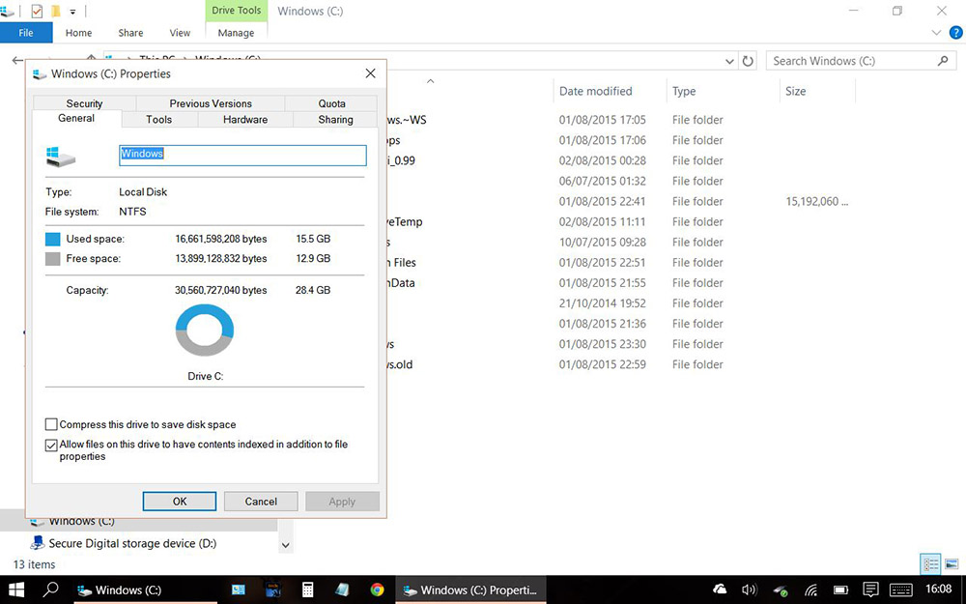
Task: Switch to the Sharing tab
Action: 335,120
